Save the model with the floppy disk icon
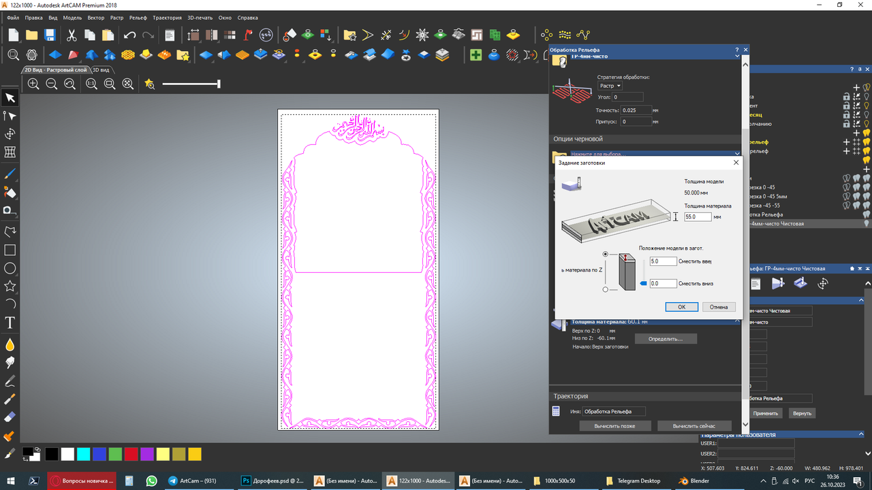 coord(50,35)
